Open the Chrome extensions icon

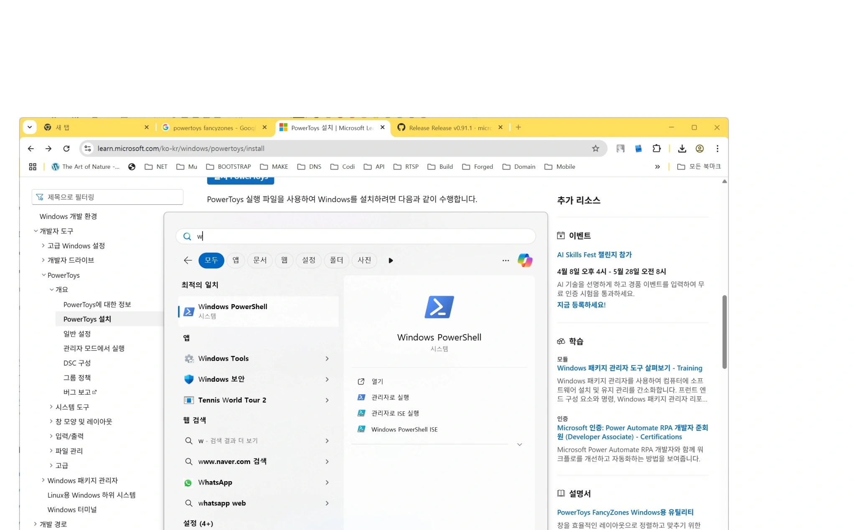point(656,148)
